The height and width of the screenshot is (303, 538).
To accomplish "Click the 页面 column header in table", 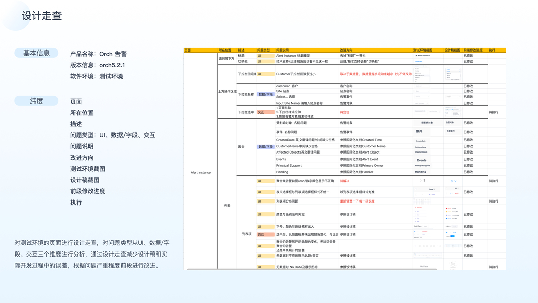I will pyautogui.click(x=188, y=50).
